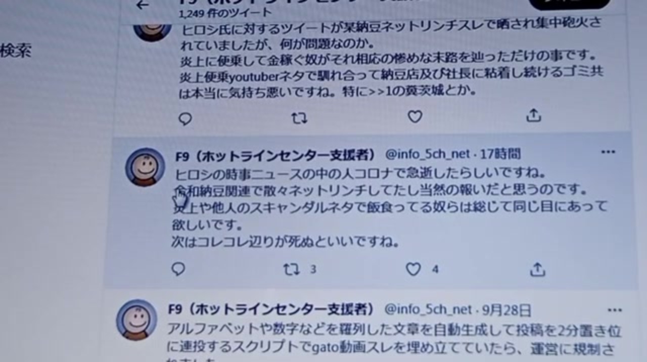Open more options on the 9月28日 tweet
Viewport: 647px width, 362px height.
tap(615, 310)
